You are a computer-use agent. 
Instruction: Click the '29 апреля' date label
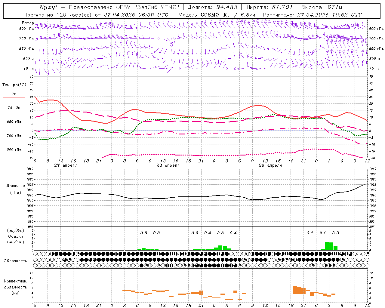(x=270, y=165)
